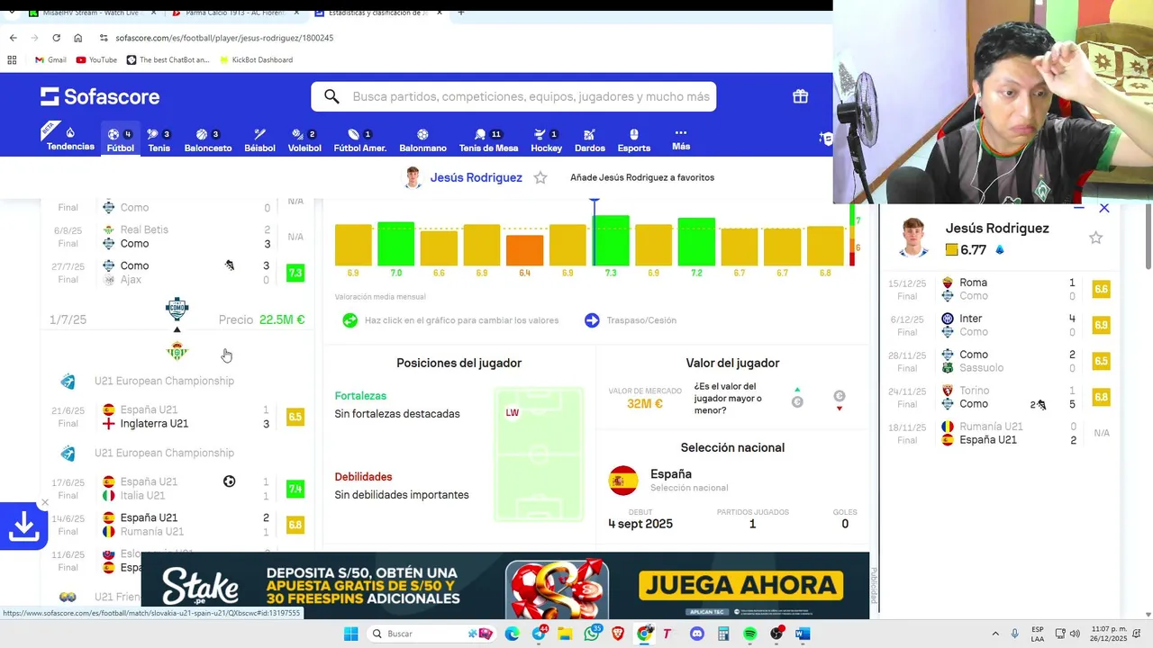The image size is (1153, 648).
Task: Open the KickBot Dashboard bookmark
Action: [255, 59]
